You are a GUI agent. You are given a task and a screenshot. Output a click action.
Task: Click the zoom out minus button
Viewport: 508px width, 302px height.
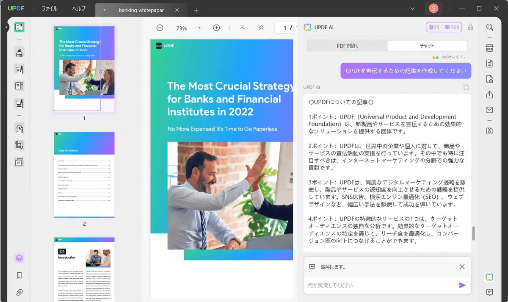tap(160, 28)
